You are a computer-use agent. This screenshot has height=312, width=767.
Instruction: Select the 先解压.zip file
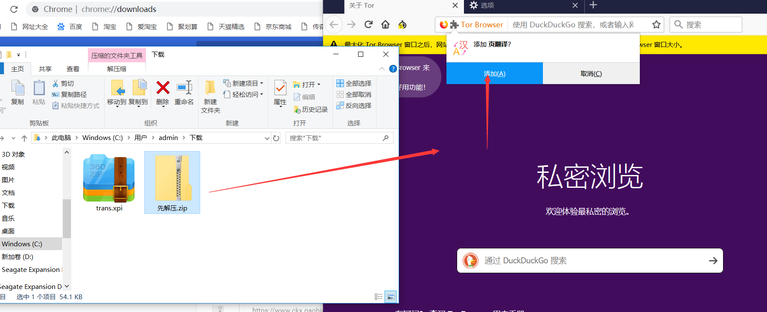pos(172,183)
